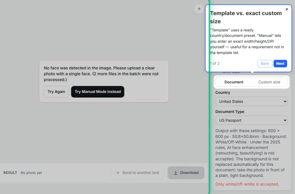Click the 'No face was detected' error message

101,74
